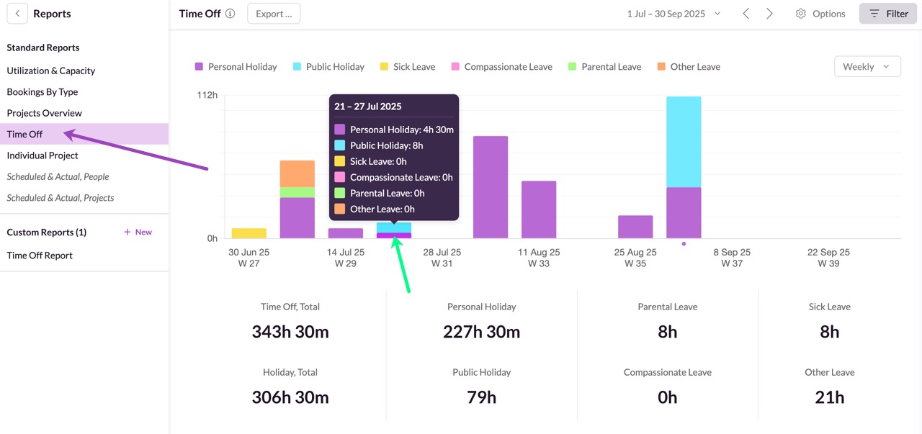Go to next date period arrow
Image resolution: width=922 pixels, height=434 pixels.
(x=769, y=14)
